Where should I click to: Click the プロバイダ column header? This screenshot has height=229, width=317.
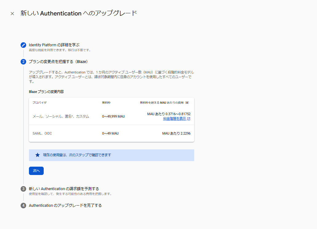coord(40,102)
